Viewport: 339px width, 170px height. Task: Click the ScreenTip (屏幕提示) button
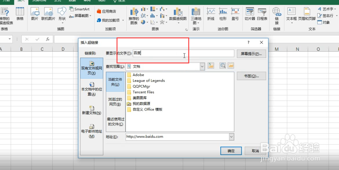[x=252, y=54]
